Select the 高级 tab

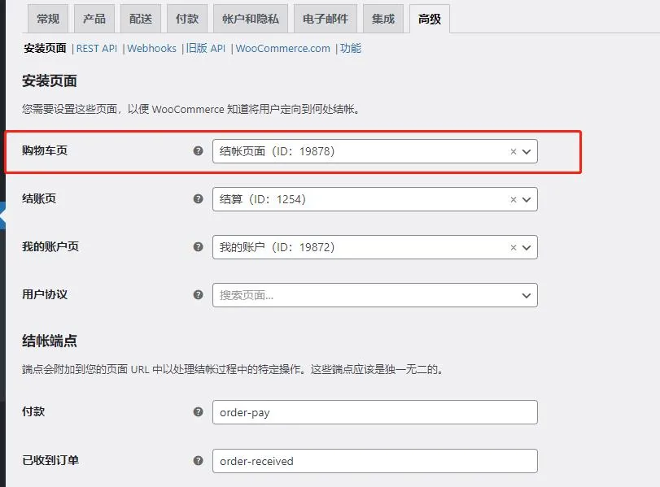click(430, 19)
